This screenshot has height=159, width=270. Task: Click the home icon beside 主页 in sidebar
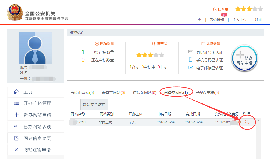coord(16,92)
